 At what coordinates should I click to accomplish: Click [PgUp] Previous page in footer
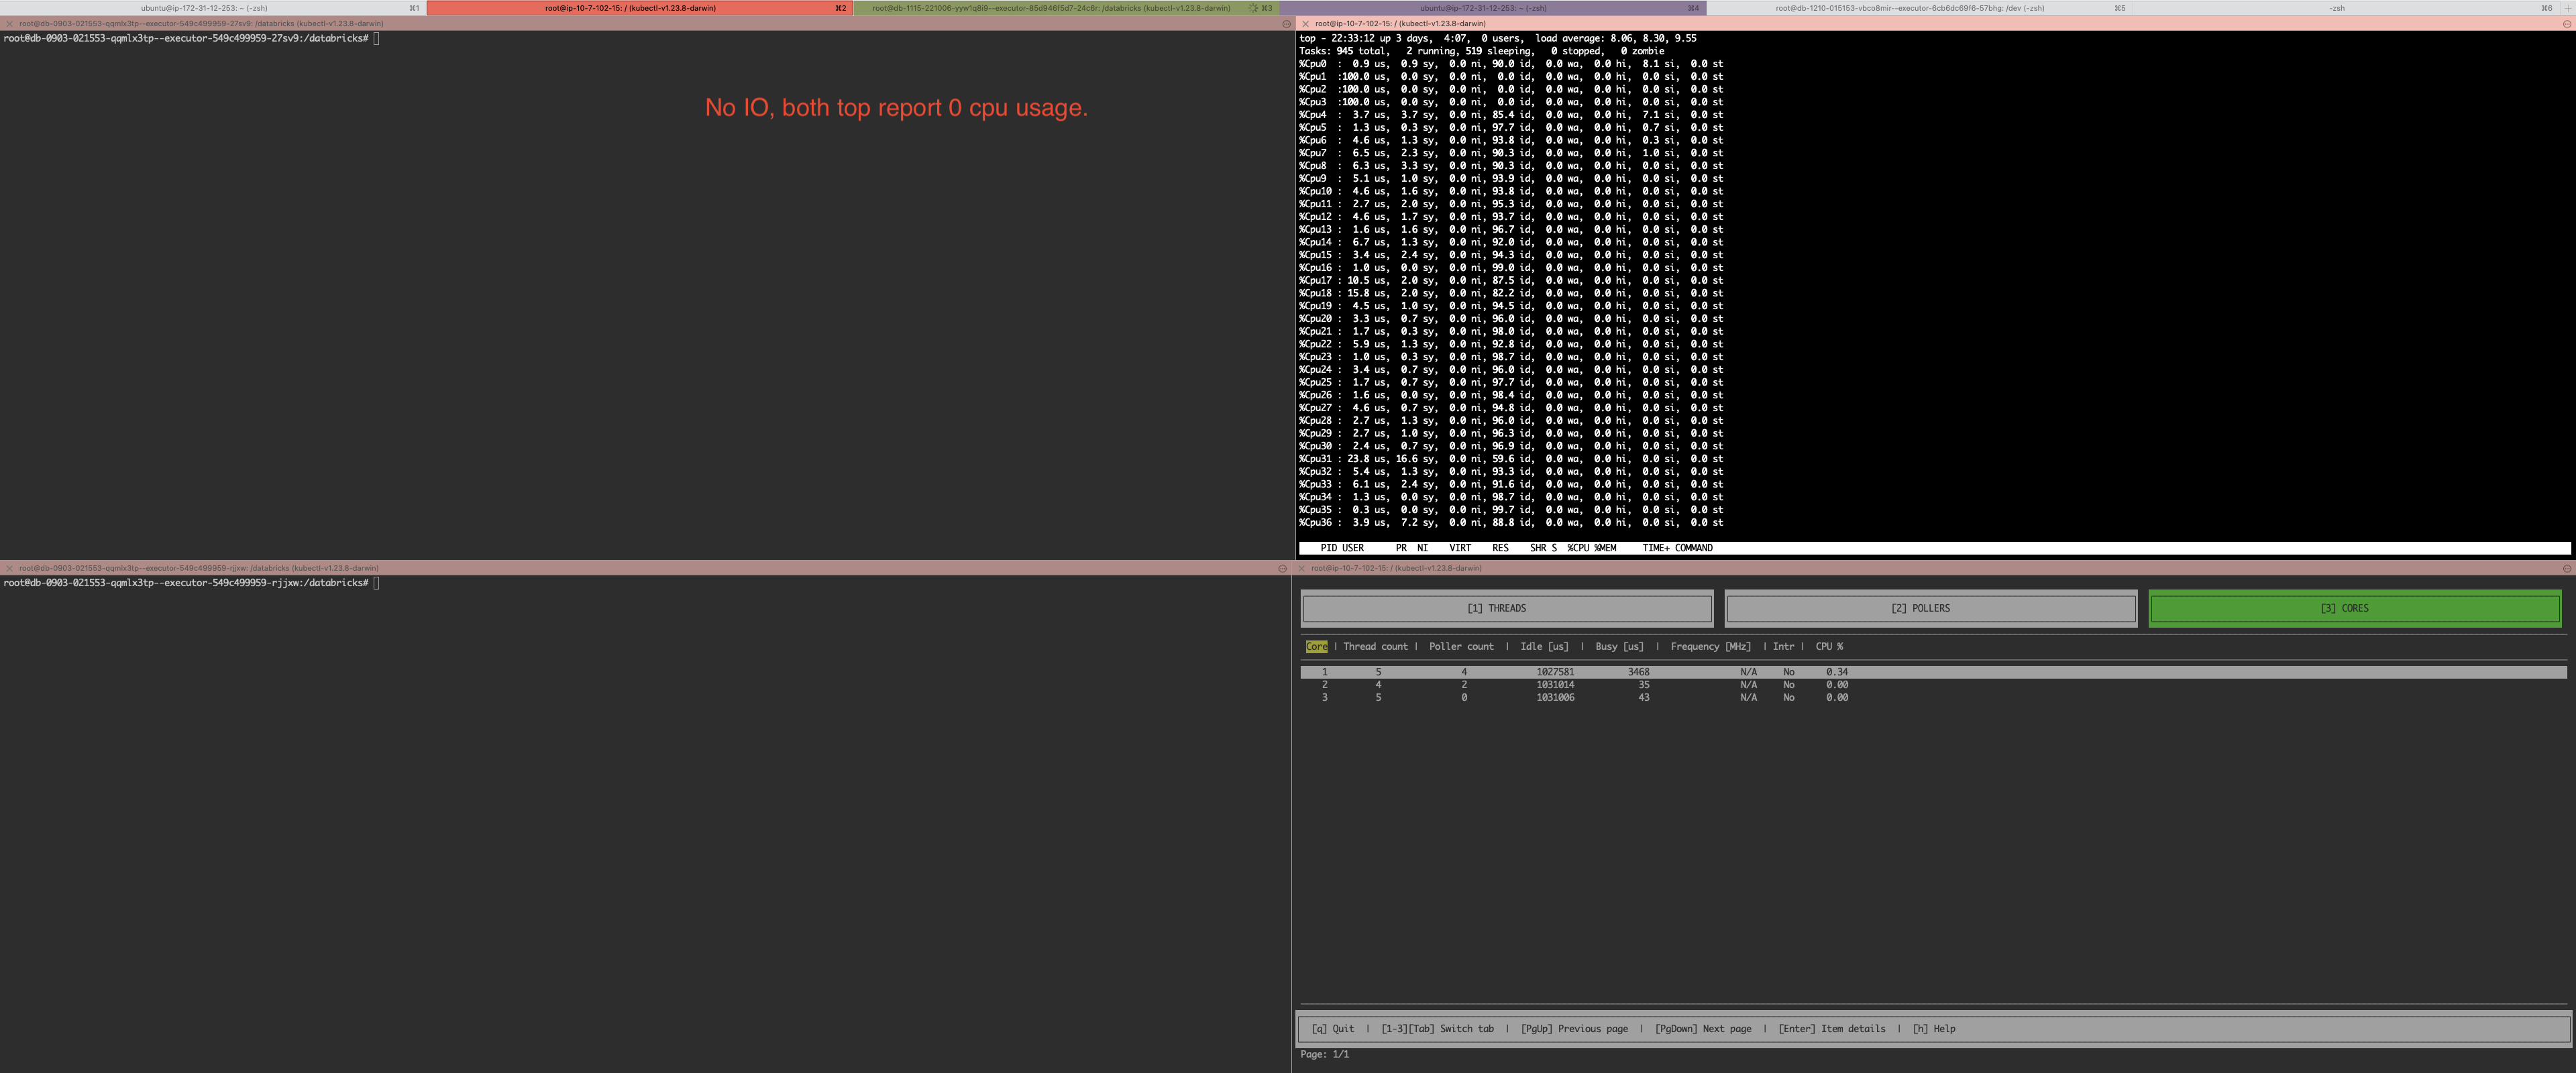(1573, 1028)
